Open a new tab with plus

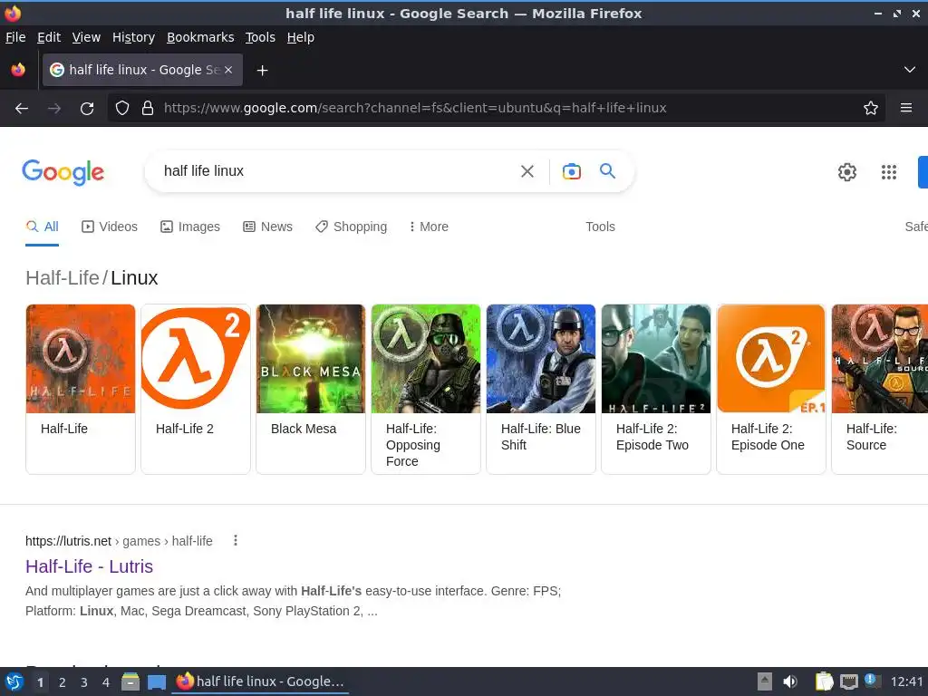tap(262, 71)
